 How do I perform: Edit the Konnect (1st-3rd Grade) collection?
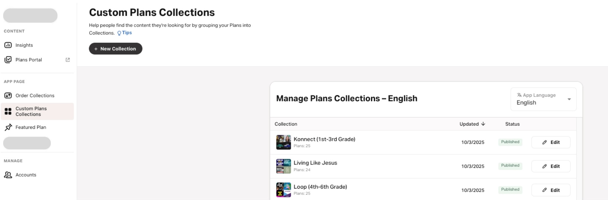pyautogui.click(x=550, y=142)
